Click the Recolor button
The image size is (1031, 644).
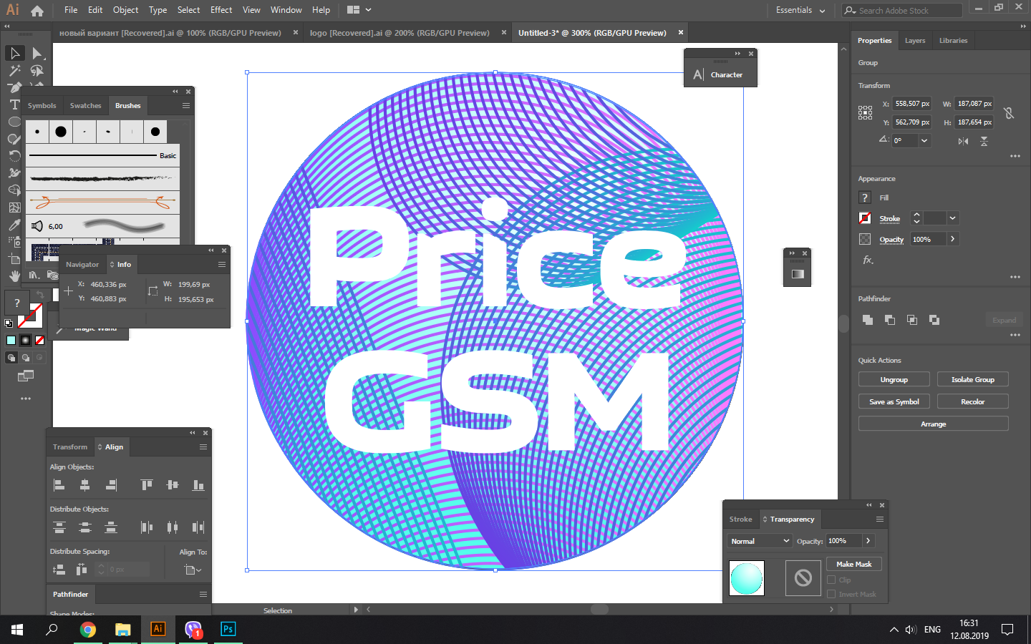point(973,402)
